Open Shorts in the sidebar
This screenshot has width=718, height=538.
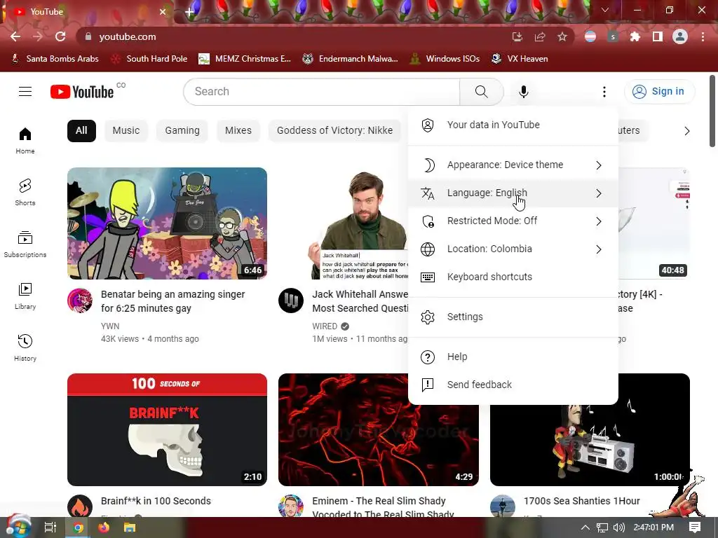click(25, 192)
